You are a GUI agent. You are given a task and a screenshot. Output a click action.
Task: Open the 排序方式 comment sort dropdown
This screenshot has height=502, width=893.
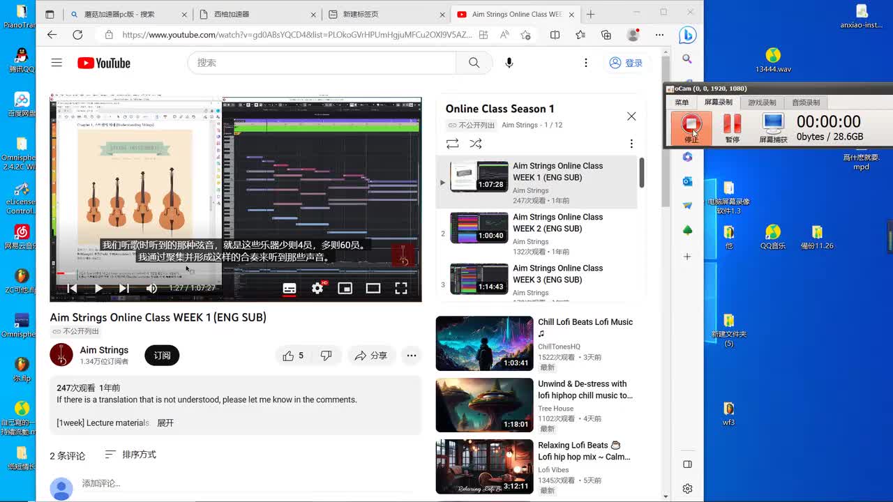[130, 455]
